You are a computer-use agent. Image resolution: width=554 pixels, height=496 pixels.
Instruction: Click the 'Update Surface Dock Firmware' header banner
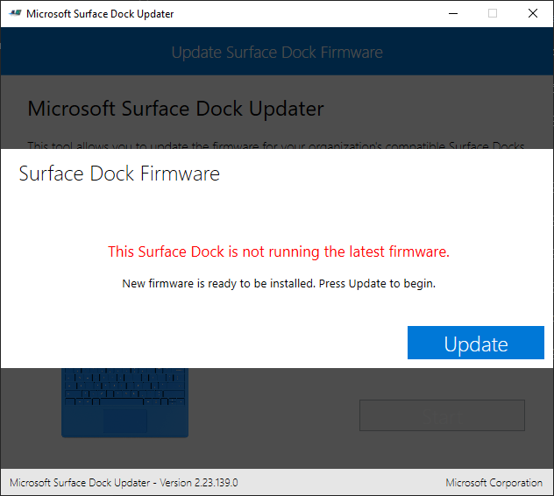277,53
